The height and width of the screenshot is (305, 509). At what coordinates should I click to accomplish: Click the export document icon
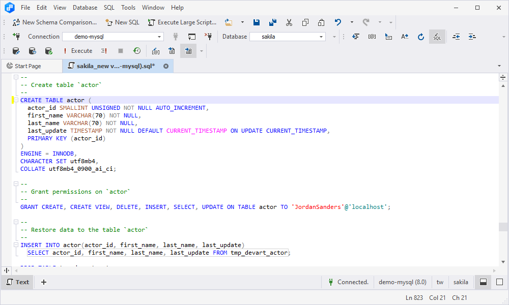pos(172,51)
